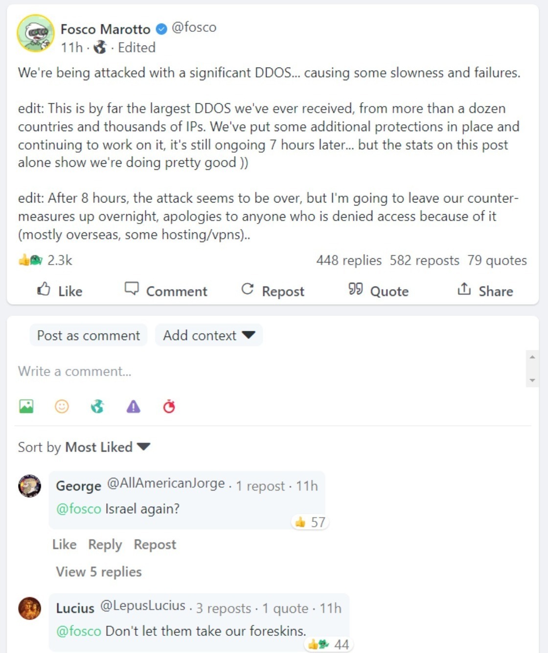Switch to the Post as comment tab
This screenshot has height=653, width=548.
tap(88, 335)
